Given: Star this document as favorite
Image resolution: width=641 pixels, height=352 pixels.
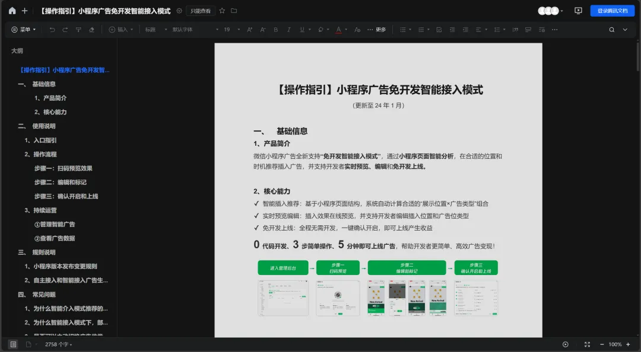Looking at the screenshot, I should pyautogui.click(x=222, y=11).
